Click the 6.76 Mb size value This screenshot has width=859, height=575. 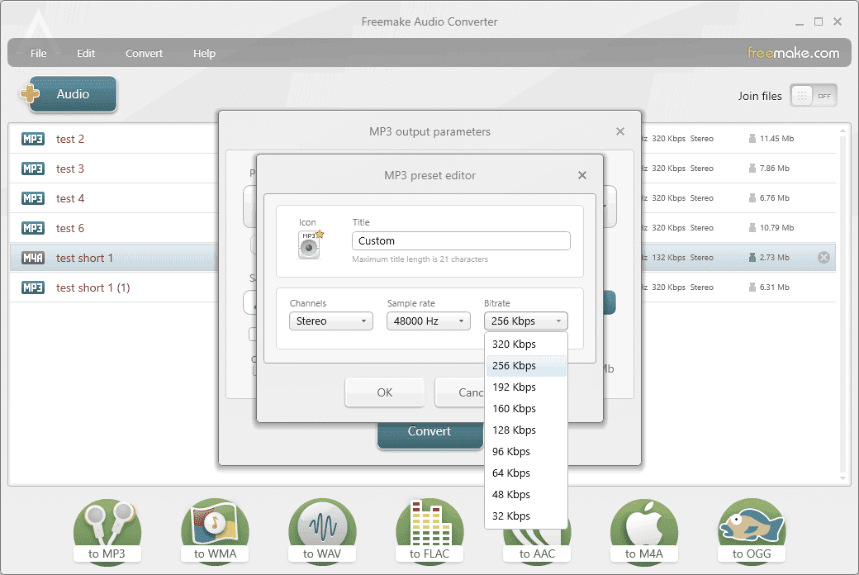point(775,198)
